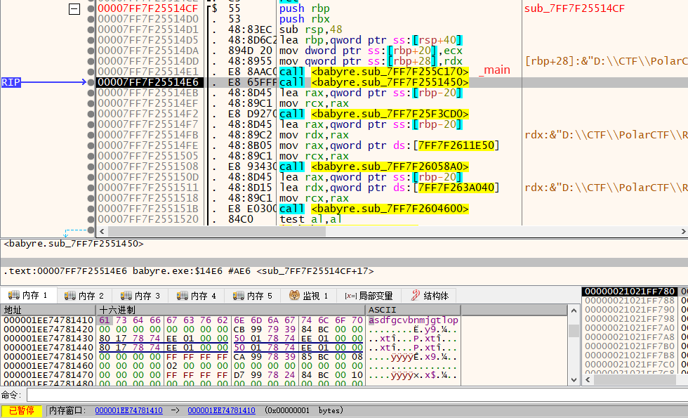Open the 监视 1 watch tab icon
This screenshot has height=418, width=688.
(295, 296)
